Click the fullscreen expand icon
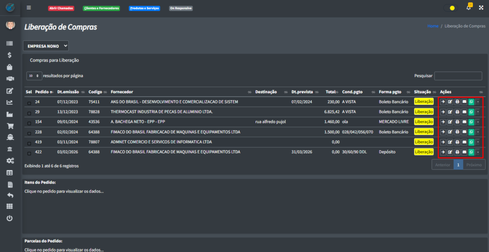This screenshot has width=489, height=252. (481, 8)
